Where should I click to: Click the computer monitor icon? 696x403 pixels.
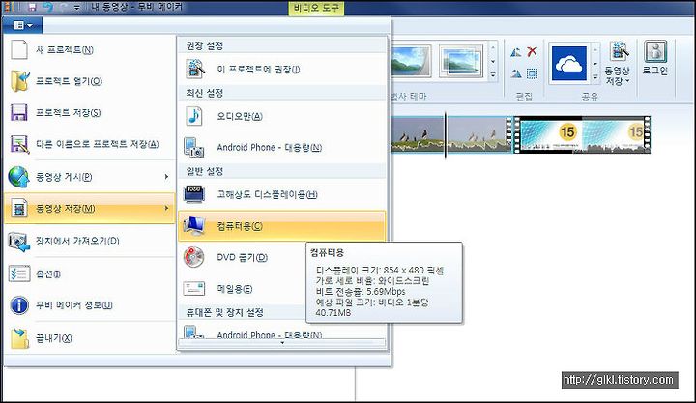(x=194, y=226)
